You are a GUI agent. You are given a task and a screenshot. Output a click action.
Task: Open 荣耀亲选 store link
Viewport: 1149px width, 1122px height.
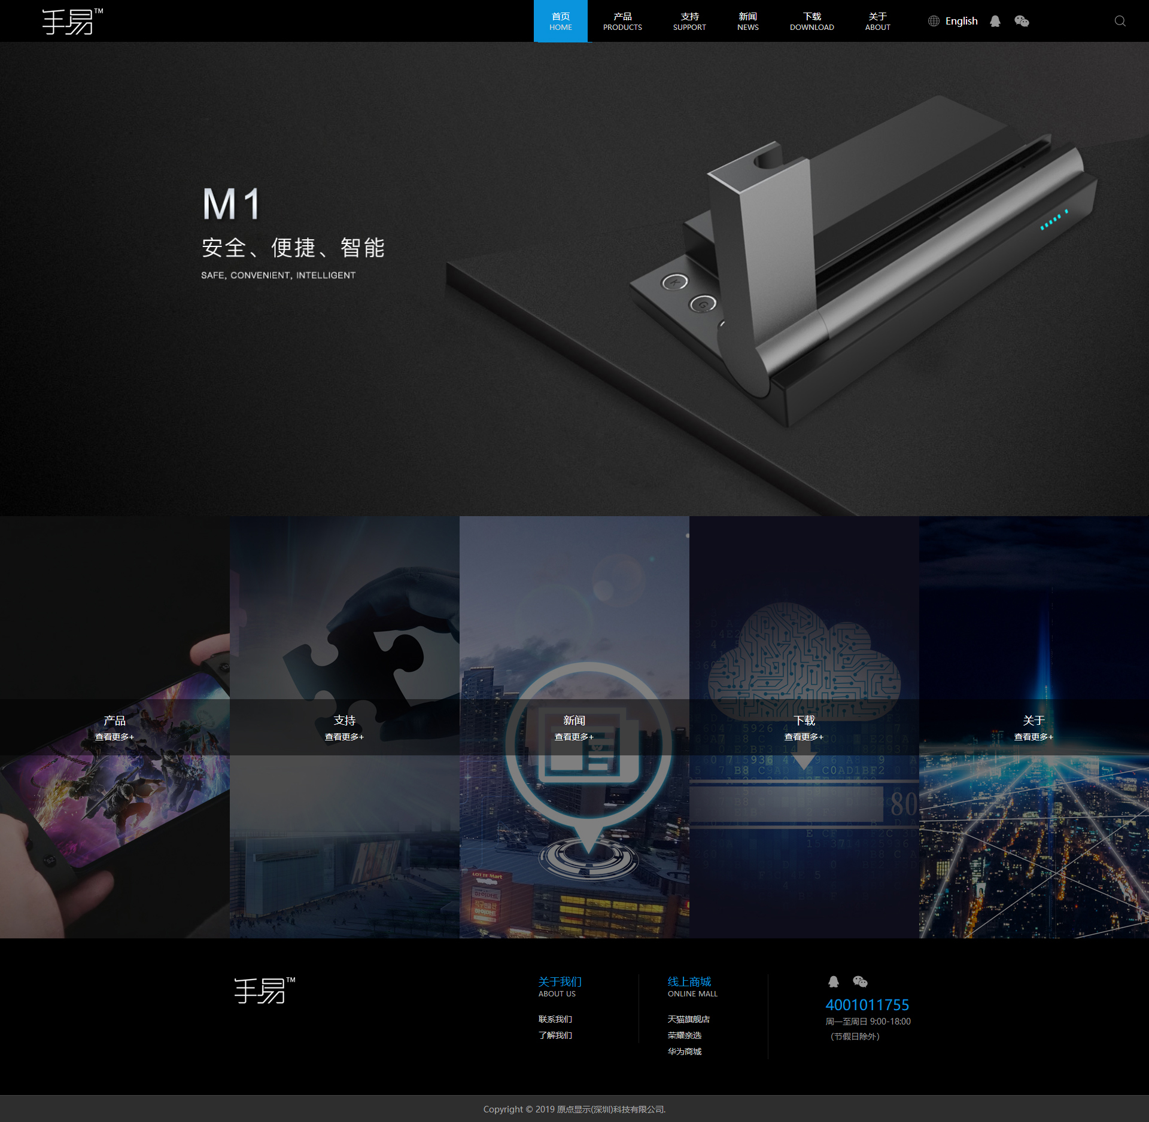[684, 1035]
